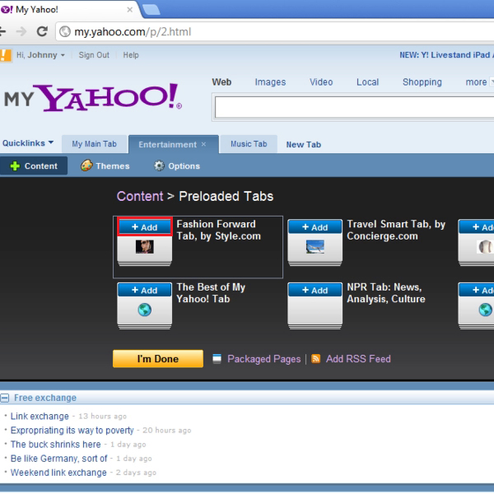
Task: Click the I'm Done button
Action: coord(158,359)
